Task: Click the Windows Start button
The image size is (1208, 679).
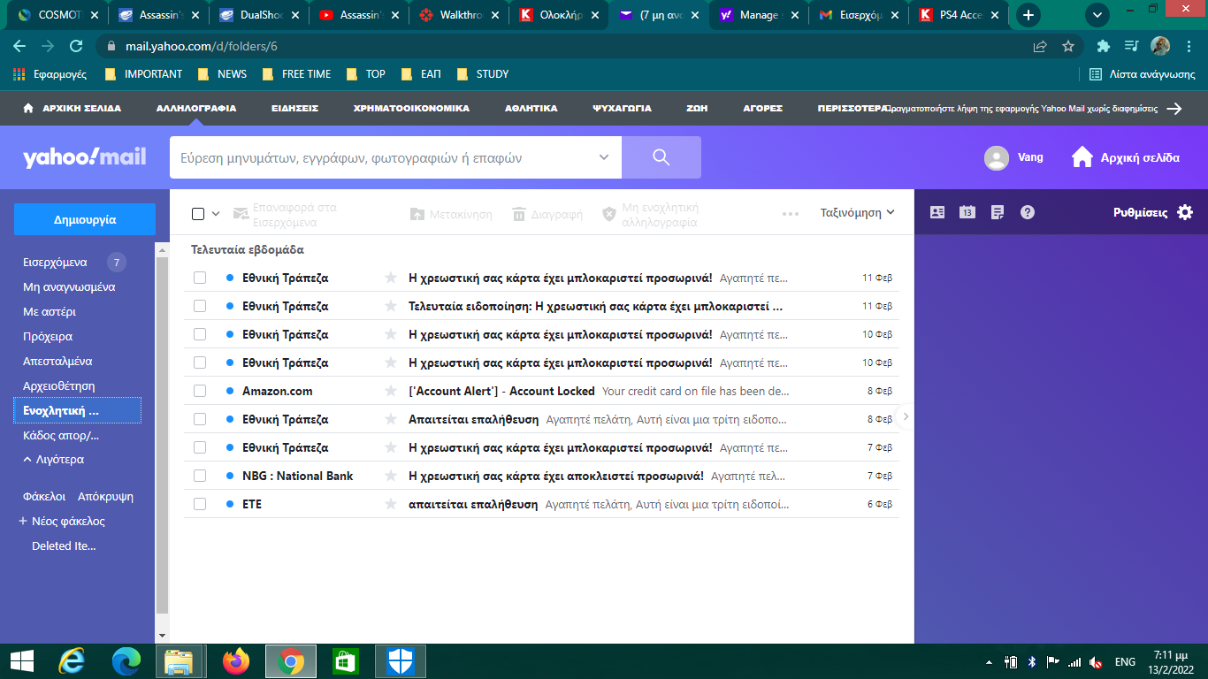Action: (x=21, y=661)
